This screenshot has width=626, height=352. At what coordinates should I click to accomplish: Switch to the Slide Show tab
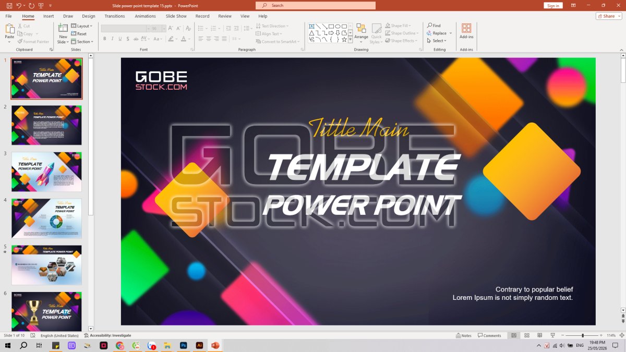[176, 16]
